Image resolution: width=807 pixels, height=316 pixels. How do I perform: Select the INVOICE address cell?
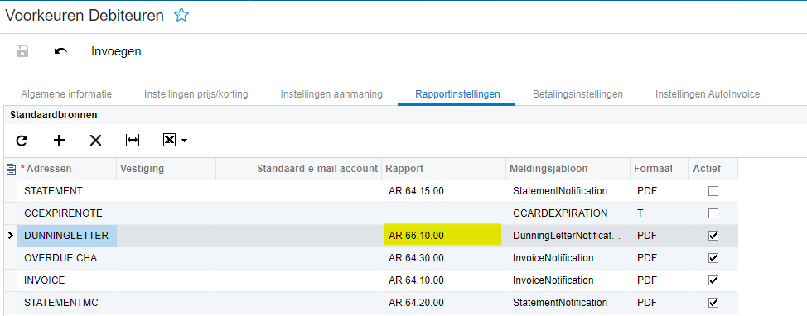click(x=67, y=280)
